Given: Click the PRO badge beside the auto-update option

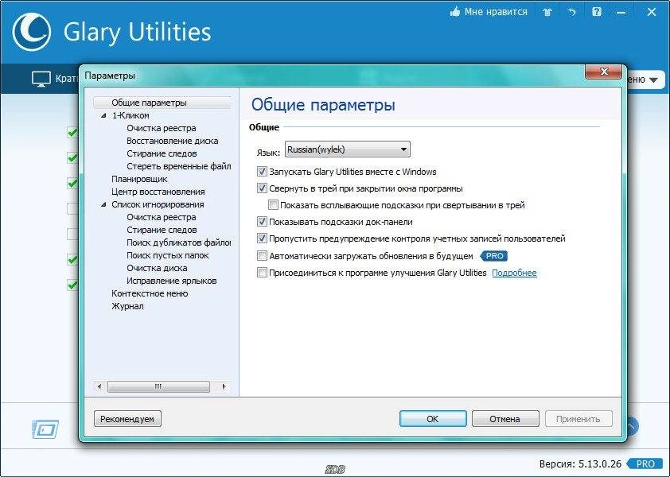Looking at the screenshot, I should (494, 256).
